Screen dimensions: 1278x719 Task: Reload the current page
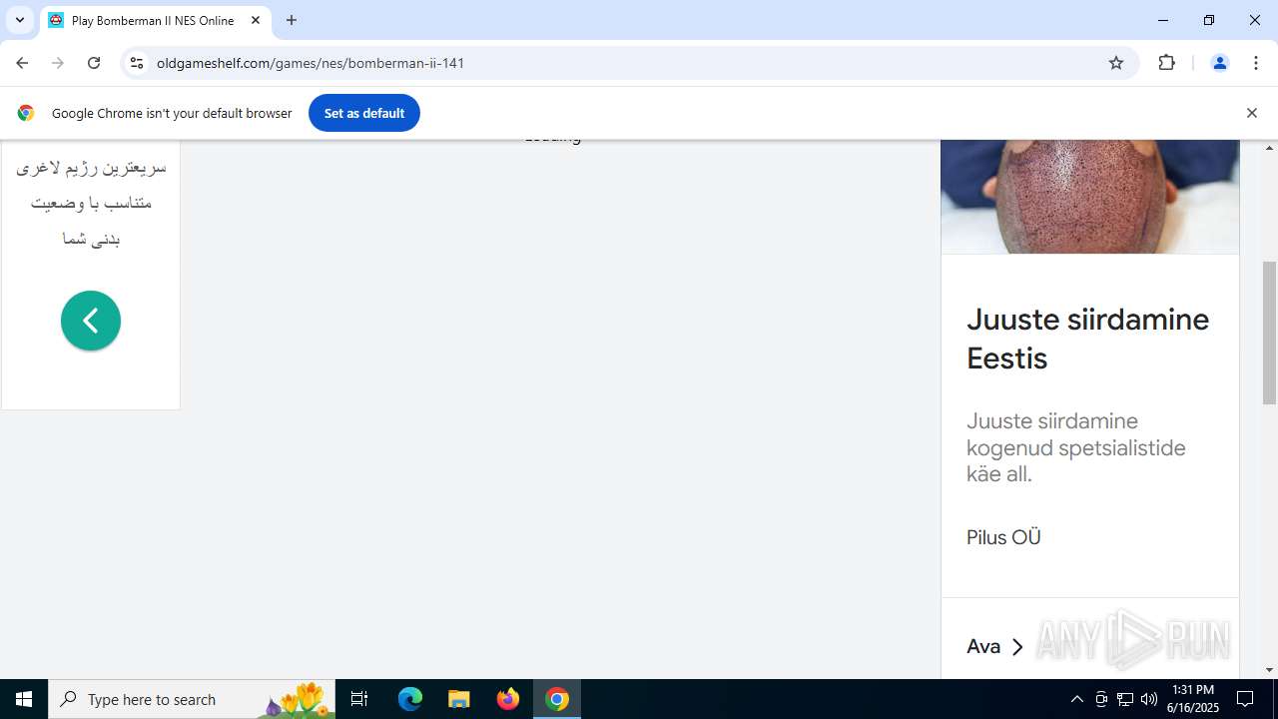94,63
